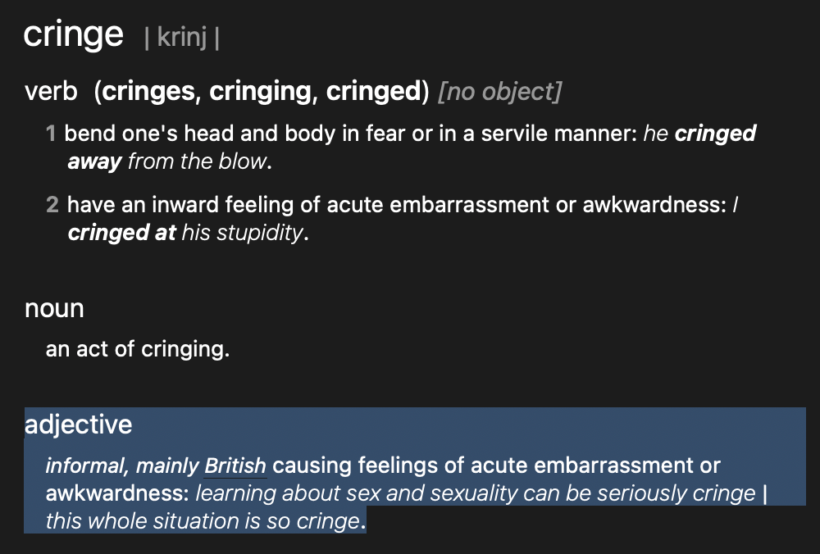Click the example text "his stupidity"
Screen dimensions: 820x554
pos(242,234)
